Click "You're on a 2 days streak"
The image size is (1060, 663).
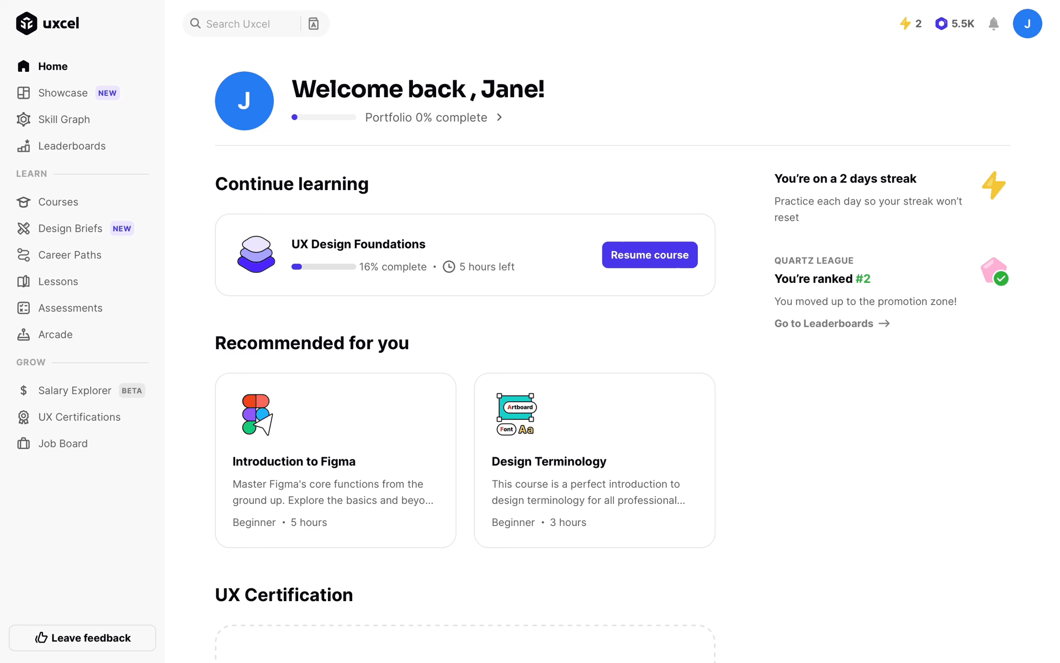click(x=845, y=178)
